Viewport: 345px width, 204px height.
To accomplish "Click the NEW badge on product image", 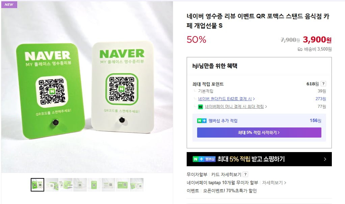I will click(9, 4).
